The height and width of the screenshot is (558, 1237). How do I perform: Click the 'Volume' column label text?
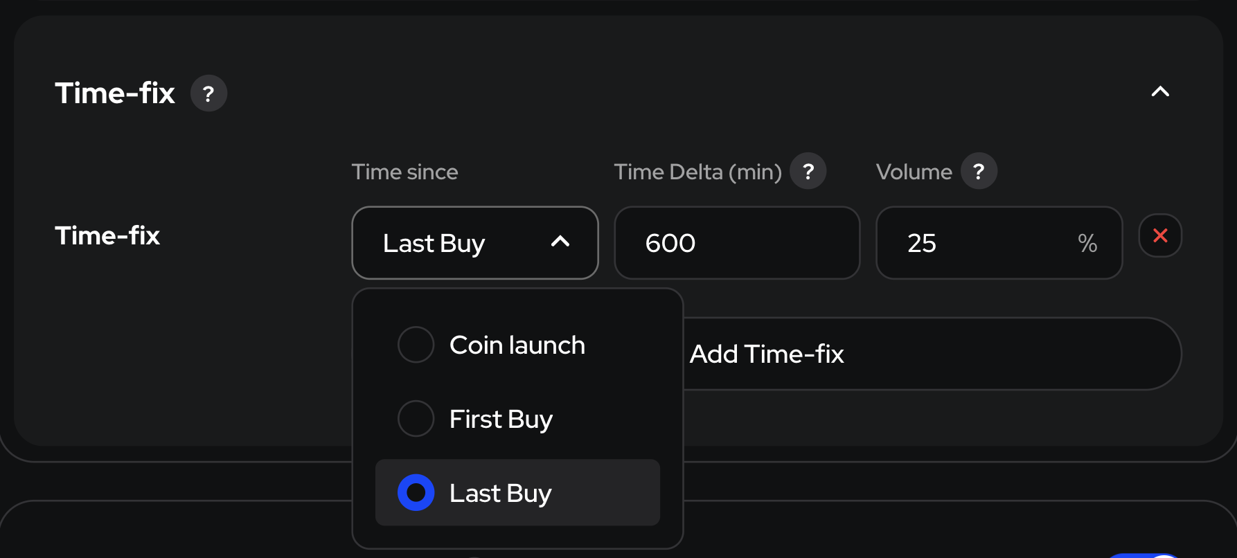(914, 172)
